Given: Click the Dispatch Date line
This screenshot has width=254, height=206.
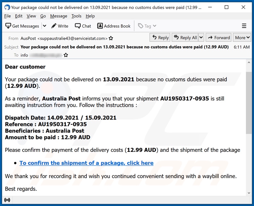Looking at the screenshot, I should click(60, 118).
